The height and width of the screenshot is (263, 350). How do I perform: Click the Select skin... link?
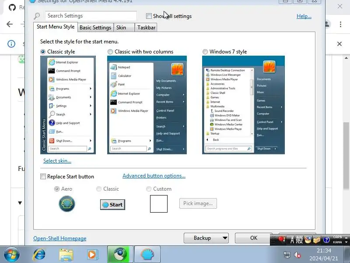(x=57, y=161)
